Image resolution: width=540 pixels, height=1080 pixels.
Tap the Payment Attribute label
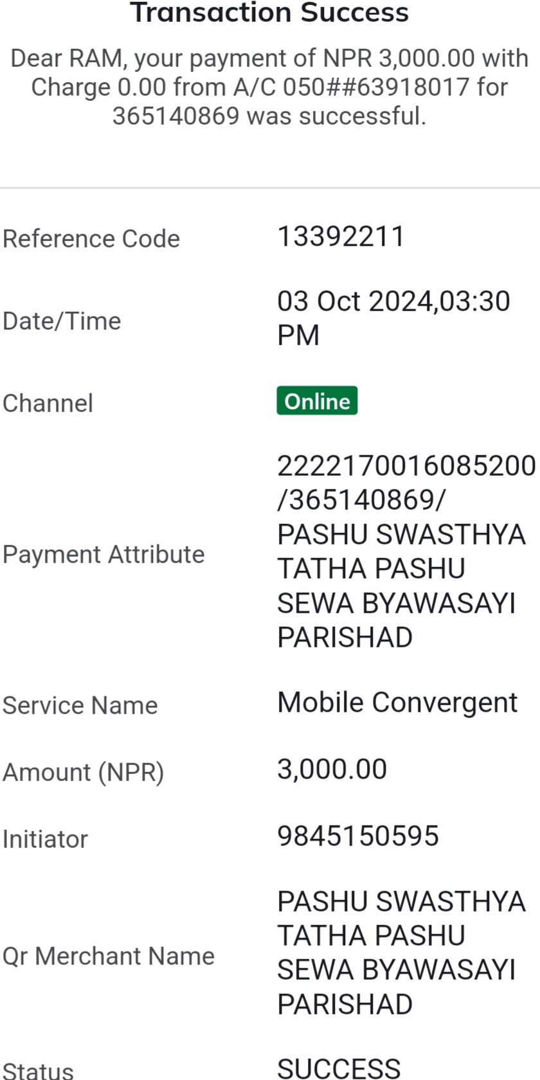click(x=104, y=554)
